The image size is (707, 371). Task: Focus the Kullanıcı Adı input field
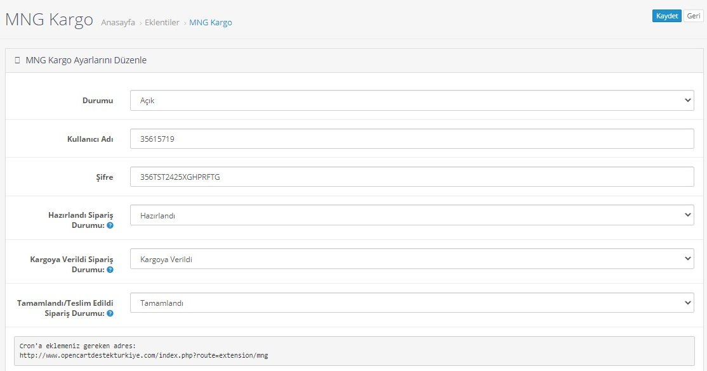click(x=412, y=139)
